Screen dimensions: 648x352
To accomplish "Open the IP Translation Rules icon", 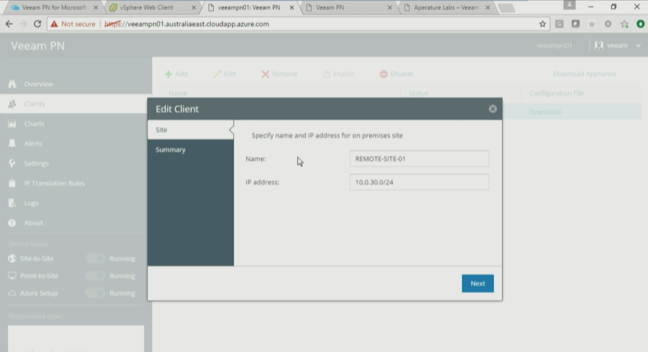I will click(12, 183).
